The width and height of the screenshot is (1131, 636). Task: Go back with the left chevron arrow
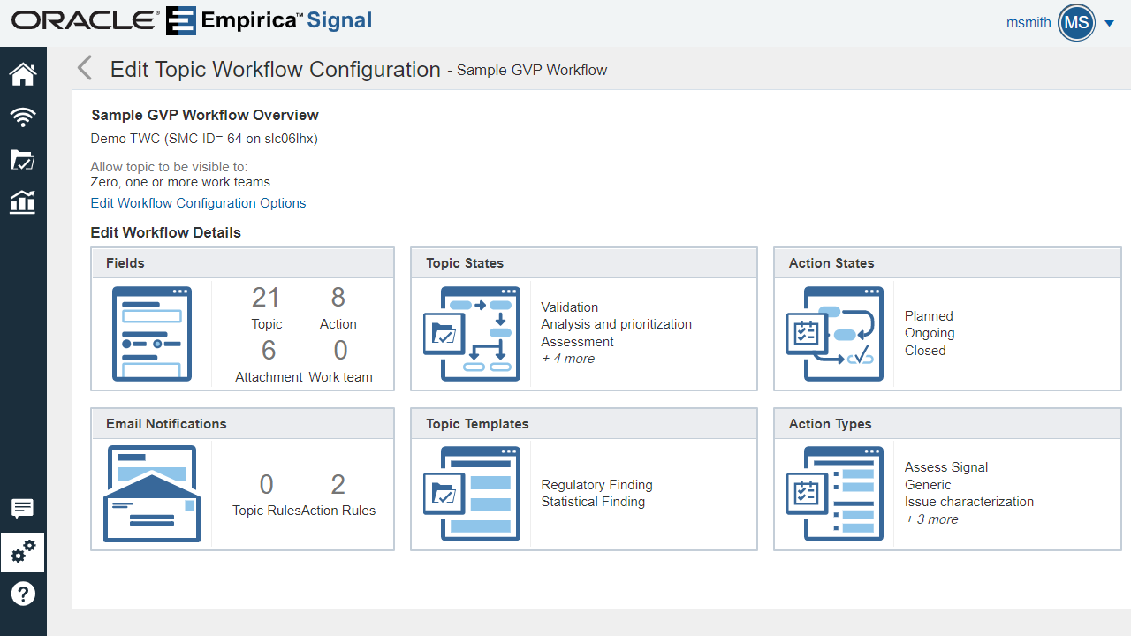click(x=85, y=68)
